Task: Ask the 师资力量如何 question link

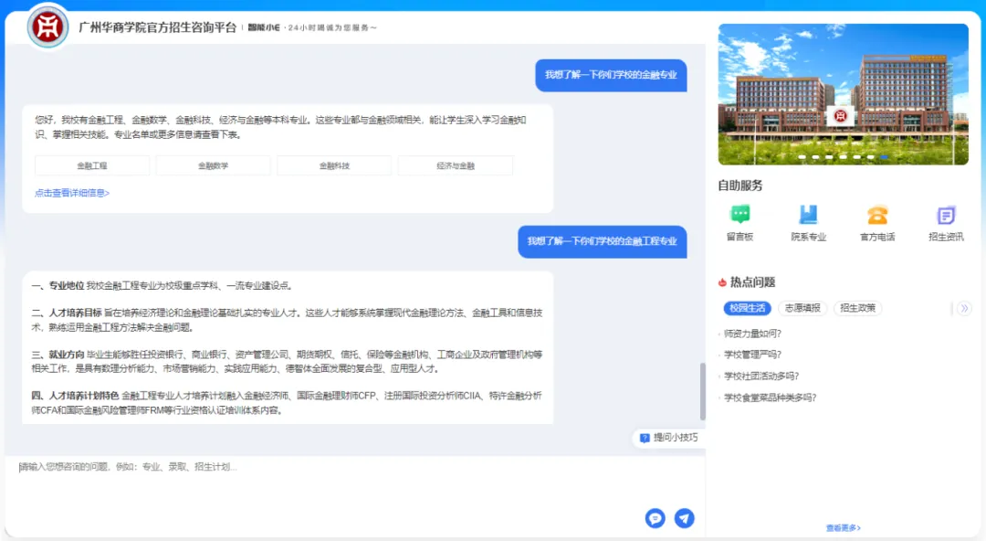Action: coord(752,334)
